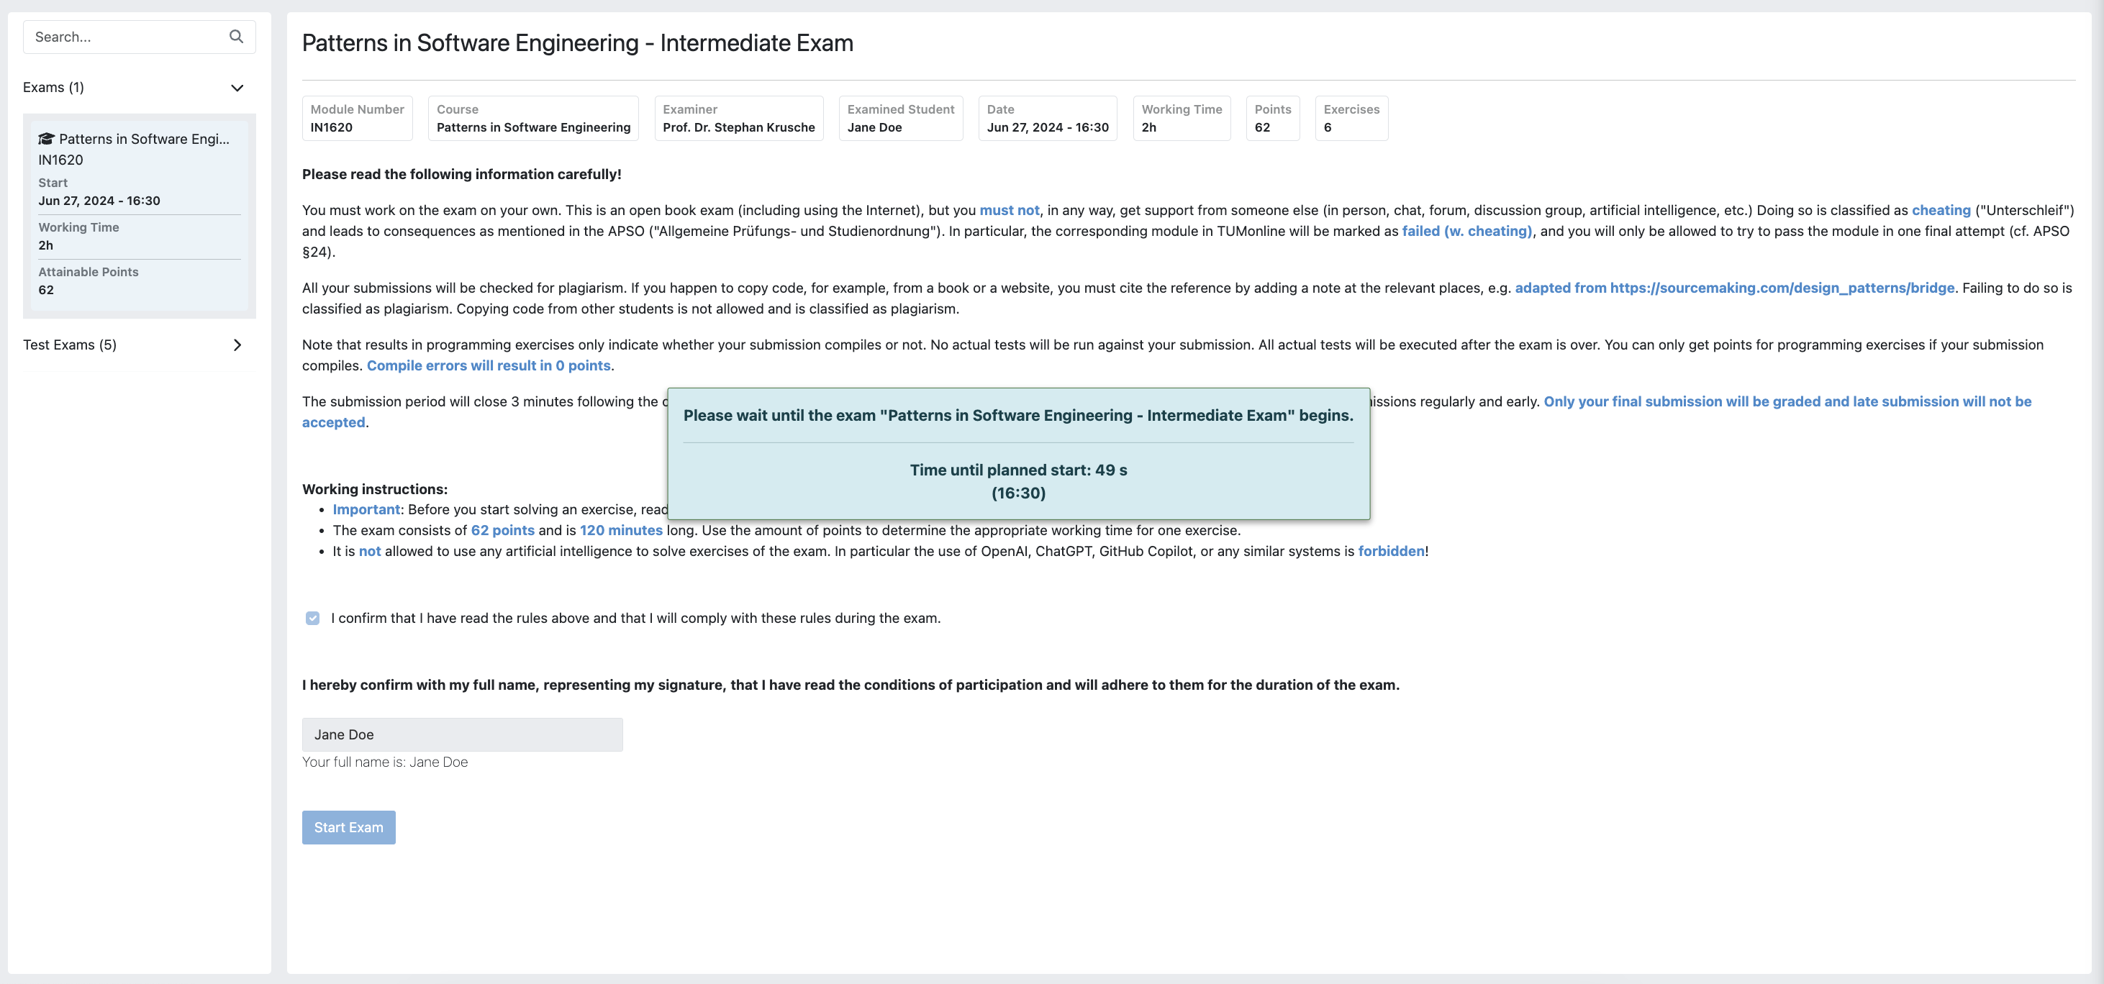Click the Test Exams (5) label
This screenshot has width=2104, height=984.
69,345
